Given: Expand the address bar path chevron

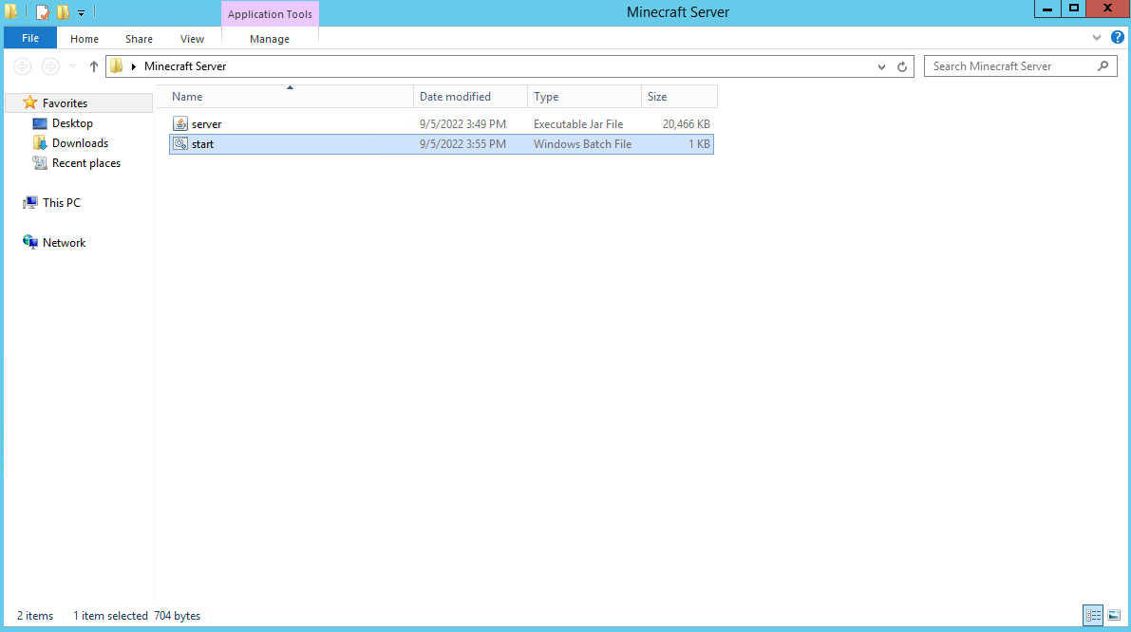Looking at the screenshot, I should 134,66.
